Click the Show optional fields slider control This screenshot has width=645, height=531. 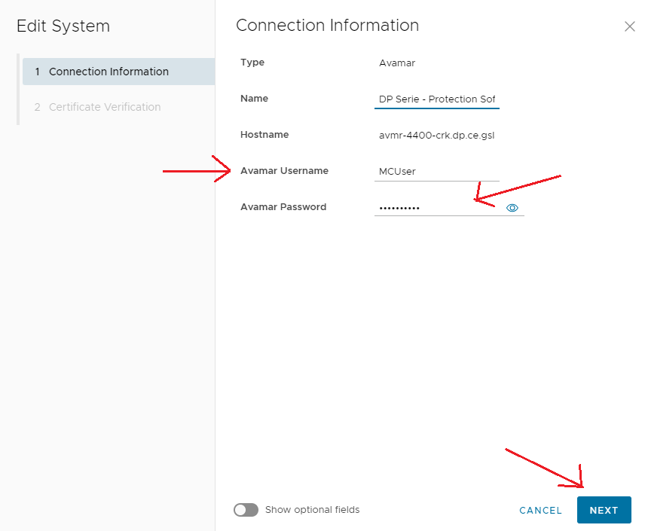point(246,510)
